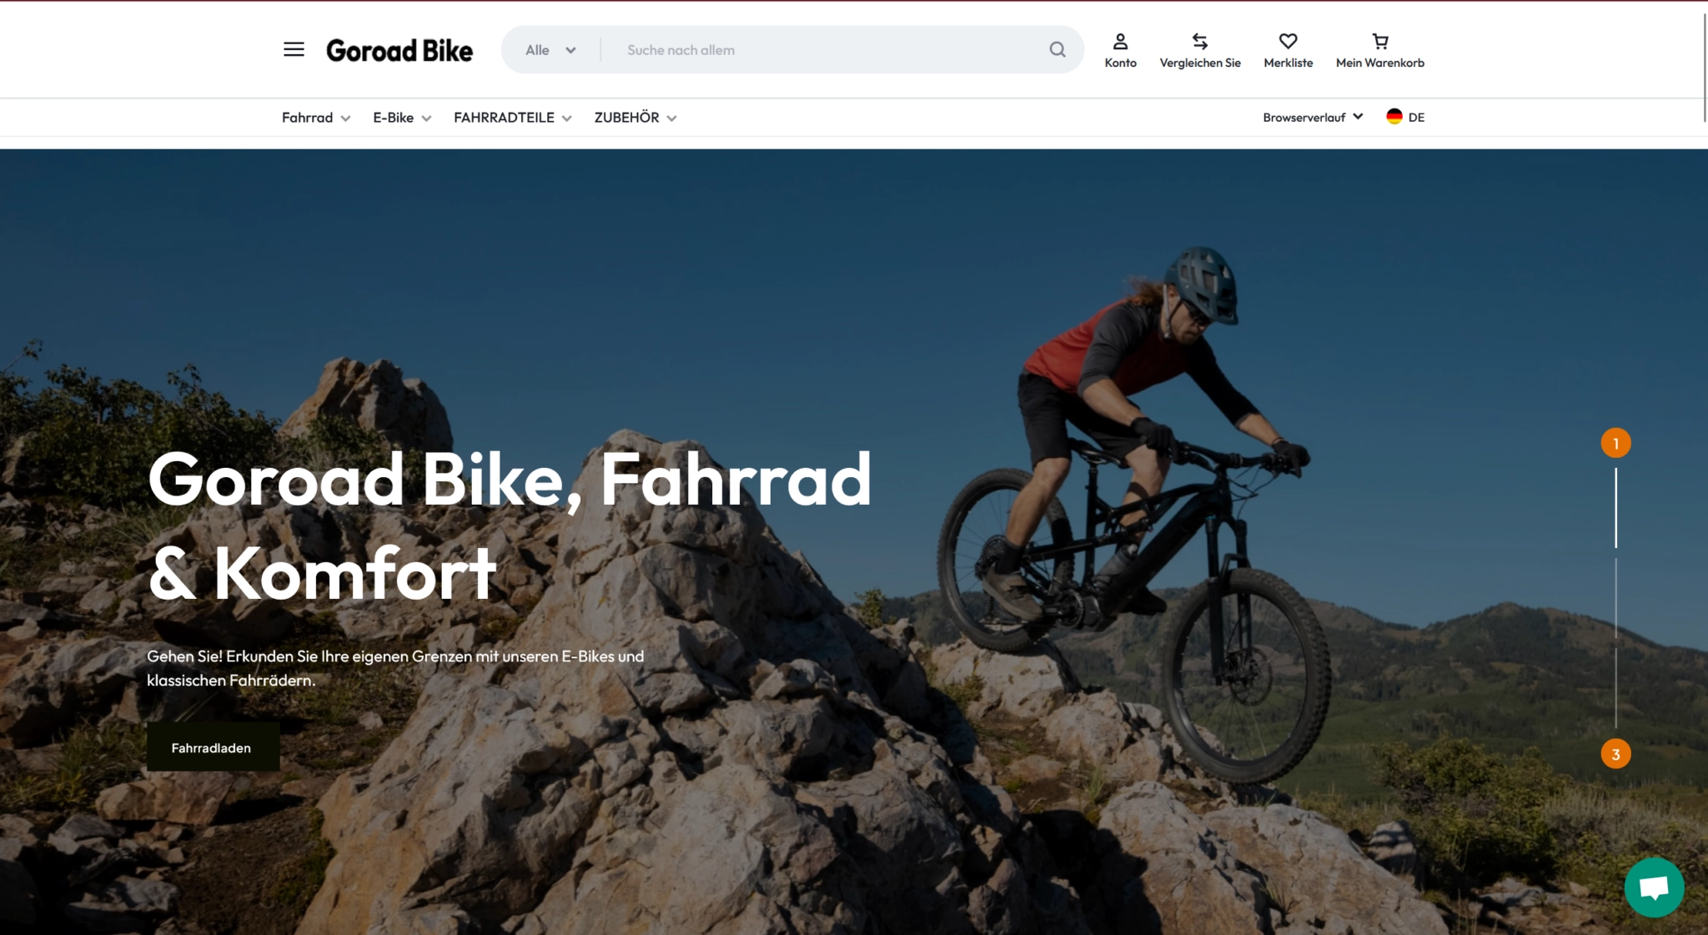Screen dimensions: 1708x935
Task: Open the ZUBEHÖR menu
Action: (635, 118)
